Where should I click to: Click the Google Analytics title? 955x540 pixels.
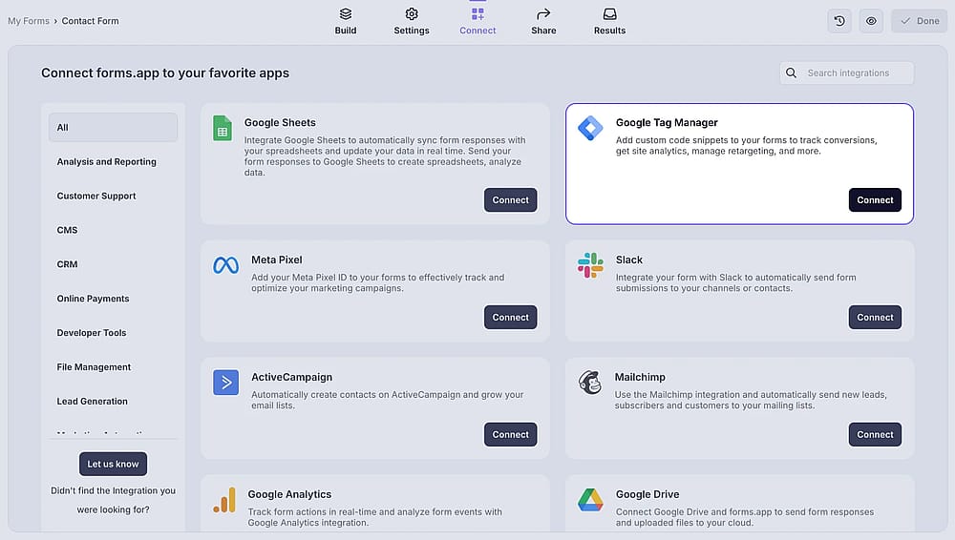289,494
